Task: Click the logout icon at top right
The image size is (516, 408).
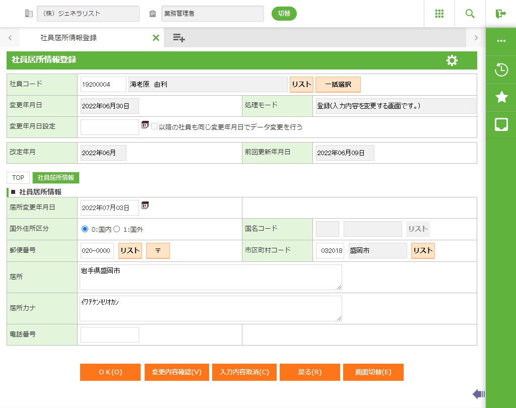Action: coord(500,14)
